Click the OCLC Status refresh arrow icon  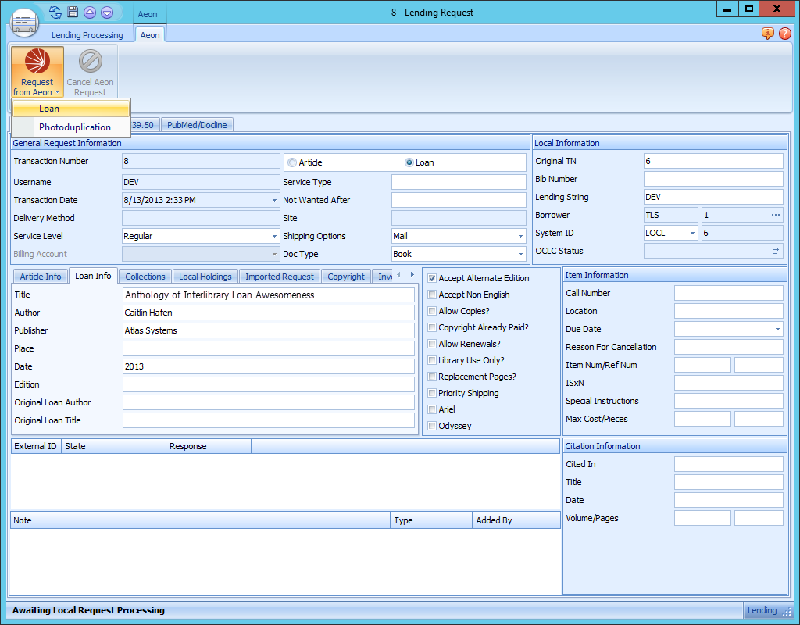coord(775,251)
